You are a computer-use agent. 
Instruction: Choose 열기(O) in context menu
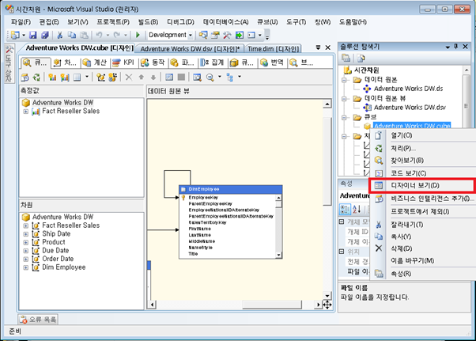coord(423,135)
